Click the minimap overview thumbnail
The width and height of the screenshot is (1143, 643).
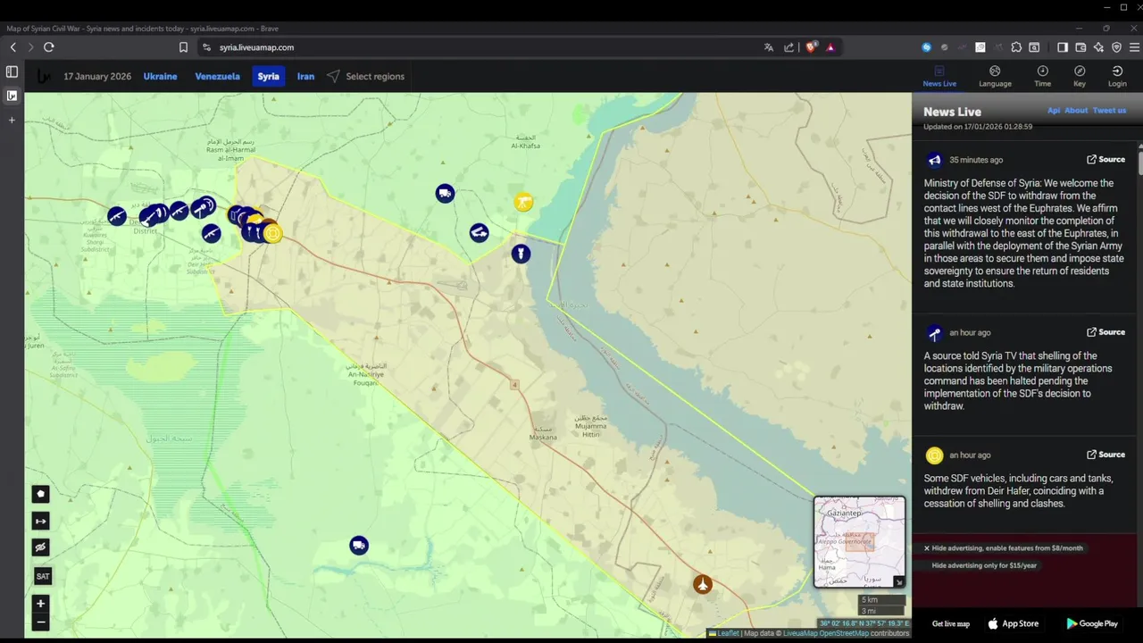pos(859,541)
